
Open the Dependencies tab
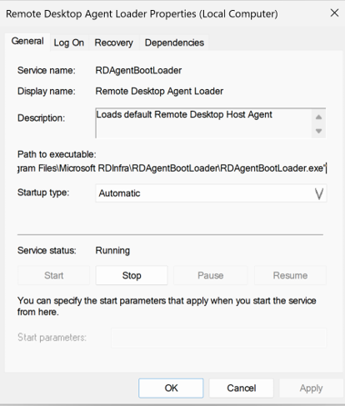[174, 43]
